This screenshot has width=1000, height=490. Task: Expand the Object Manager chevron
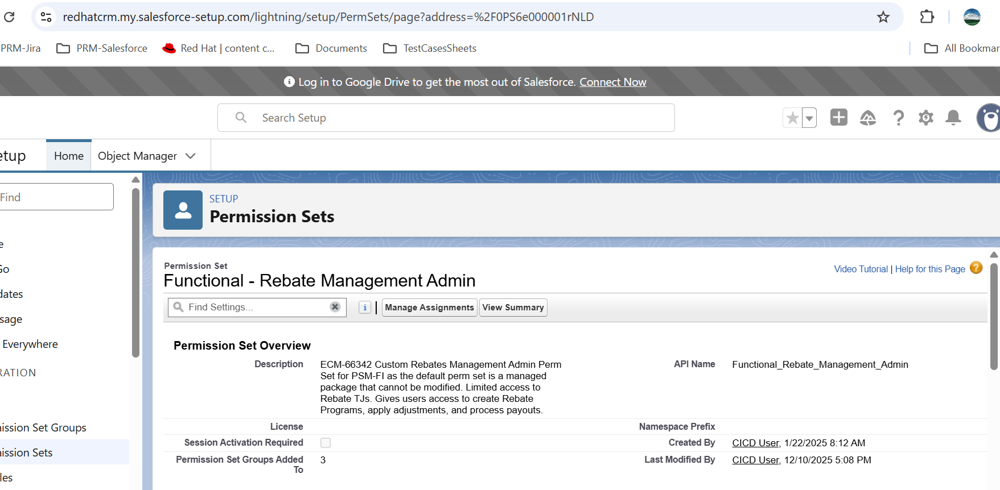point(191,156)
